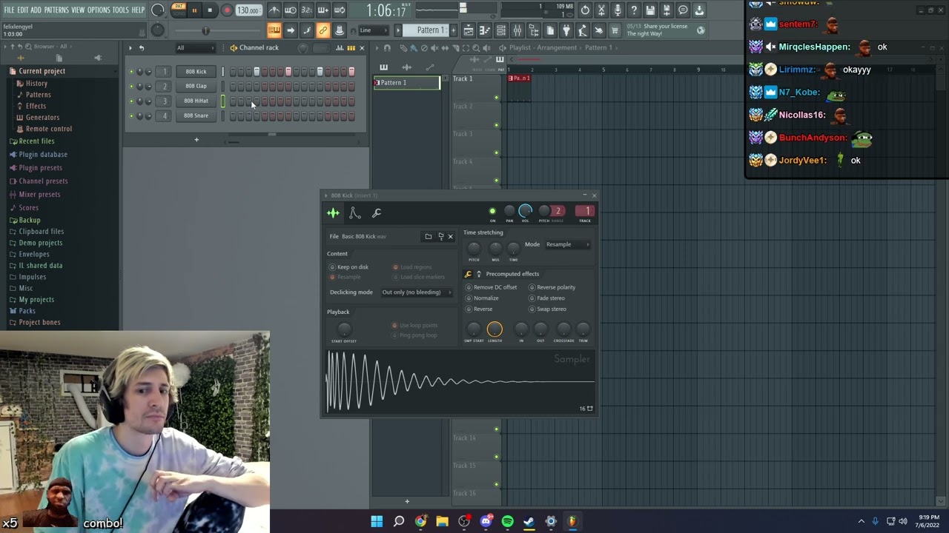Screen dimensions: 949x533
Task: Toggle the PAT/SONG mode switch
Action: click(179, 10)
